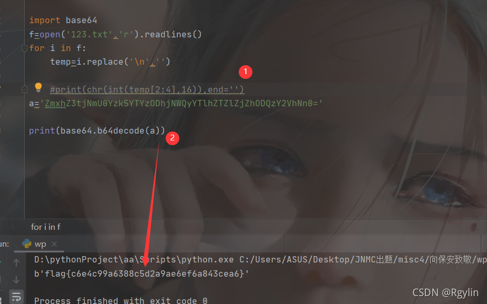Toggle soft-wrap in the Run console
487x304 pixels.
pyautogui.click(x=16, y=296)
